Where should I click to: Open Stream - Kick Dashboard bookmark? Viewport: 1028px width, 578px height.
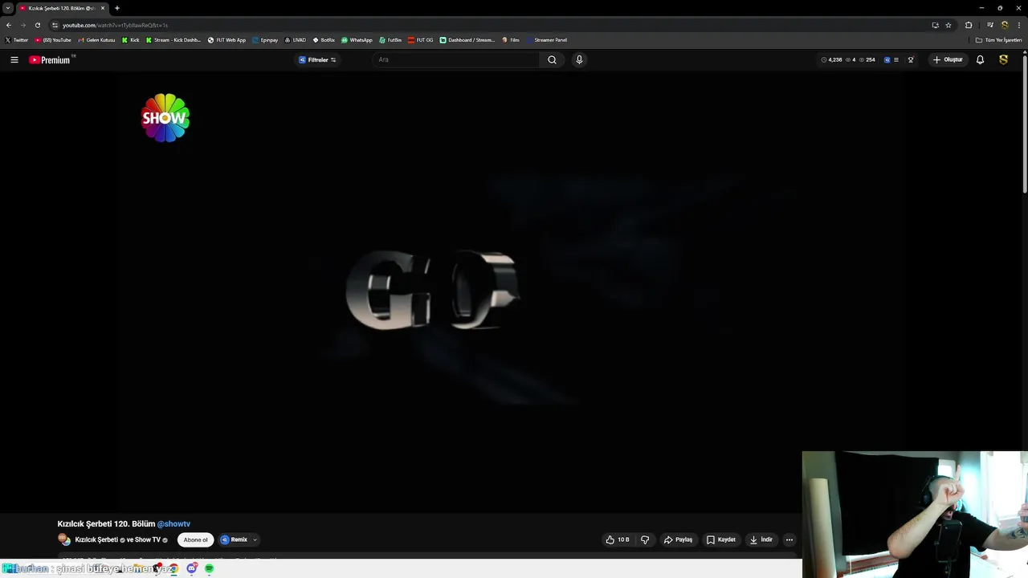point(173,40)
